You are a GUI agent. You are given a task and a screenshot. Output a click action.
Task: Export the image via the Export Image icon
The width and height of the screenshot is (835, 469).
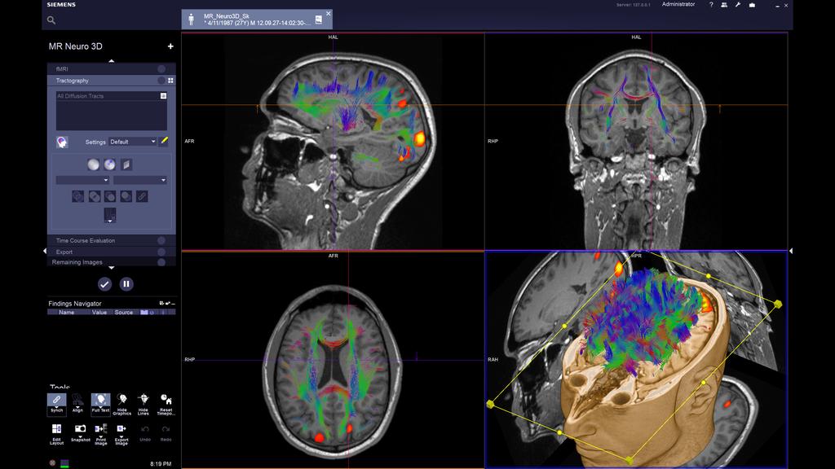[122, 429]
